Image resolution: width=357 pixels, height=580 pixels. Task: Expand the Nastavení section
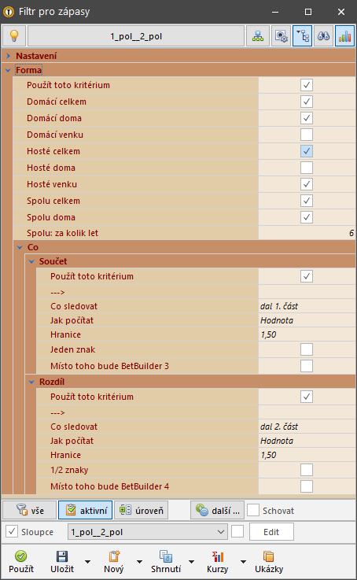8,56
